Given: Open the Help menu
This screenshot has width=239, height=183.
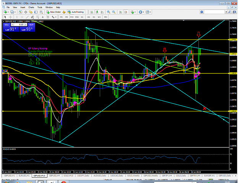Looking at the screenshot, I should click(58, 7).
